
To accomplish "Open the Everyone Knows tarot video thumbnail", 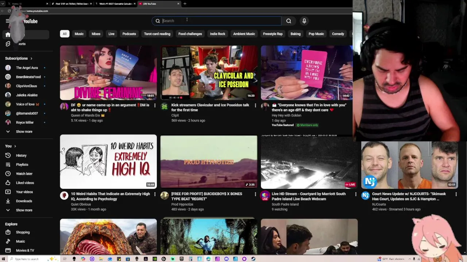I will [x=307, y=72].
